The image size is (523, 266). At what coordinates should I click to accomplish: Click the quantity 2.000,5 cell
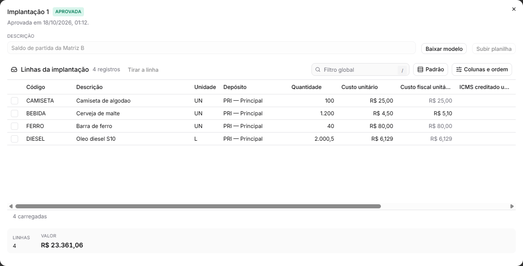point(324,138)
